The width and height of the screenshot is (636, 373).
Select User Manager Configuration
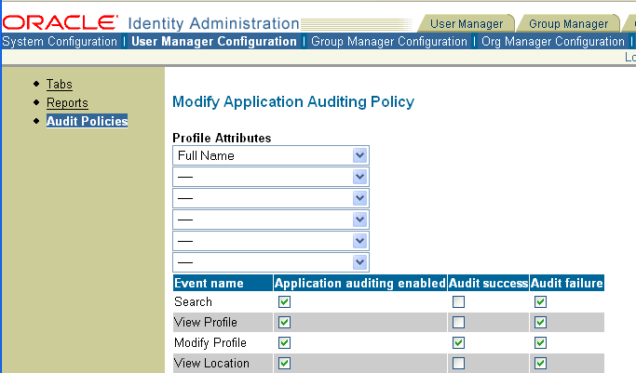[x=214, y=41]
